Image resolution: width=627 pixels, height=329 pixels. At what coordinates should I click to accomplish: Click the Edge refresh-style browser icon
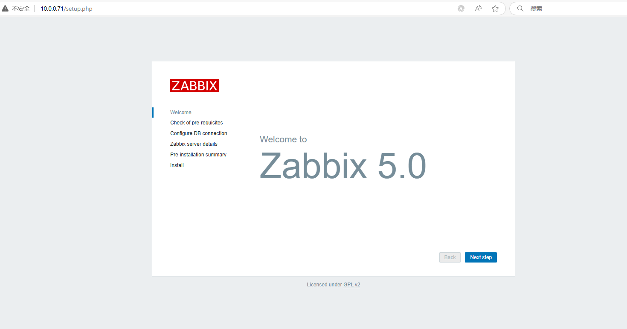pyautogui.click(x=461, y=9)
